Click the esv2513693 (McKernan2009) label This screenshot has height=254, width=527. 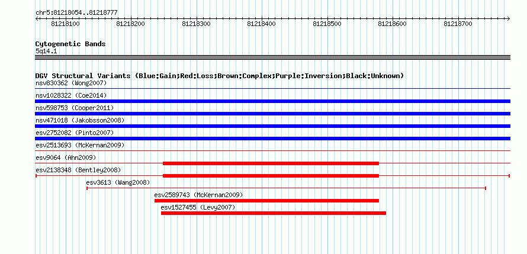[x=80, y=145]
